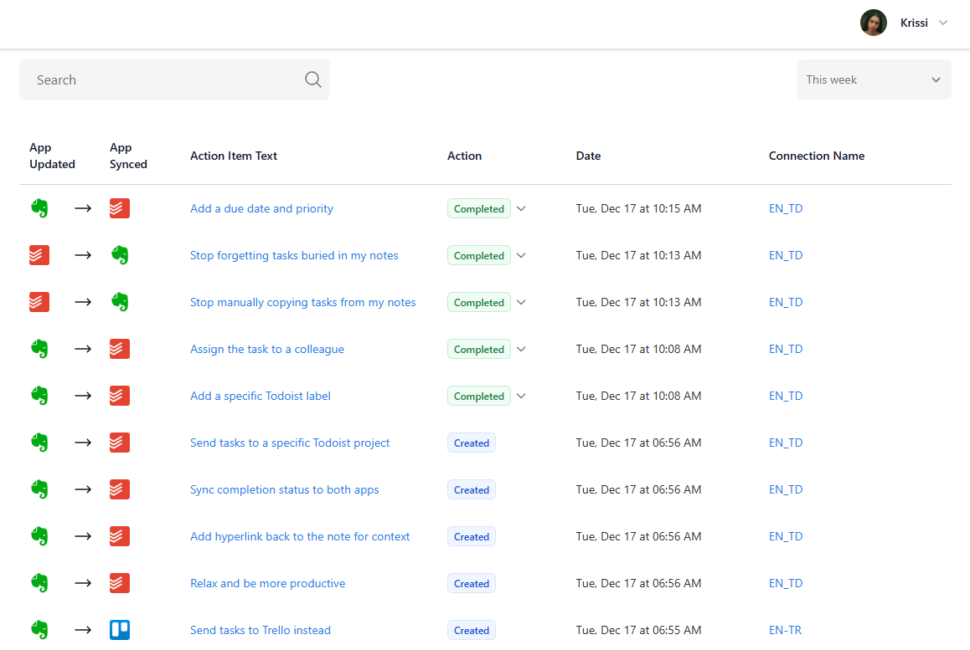
Task: Open 'Add a due date and priority' link
Action: tap(261, 209)
